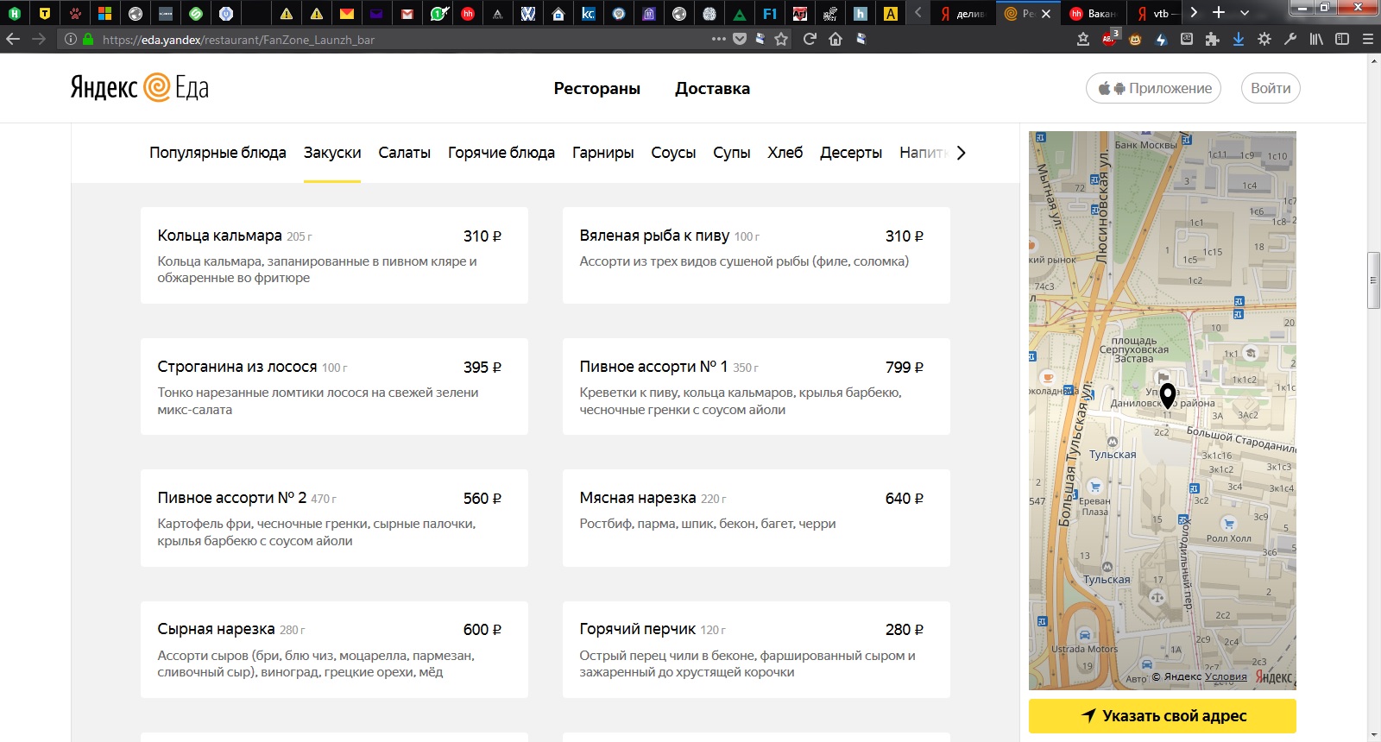
Task: Click the browser home icon
Action: [836, 39]
